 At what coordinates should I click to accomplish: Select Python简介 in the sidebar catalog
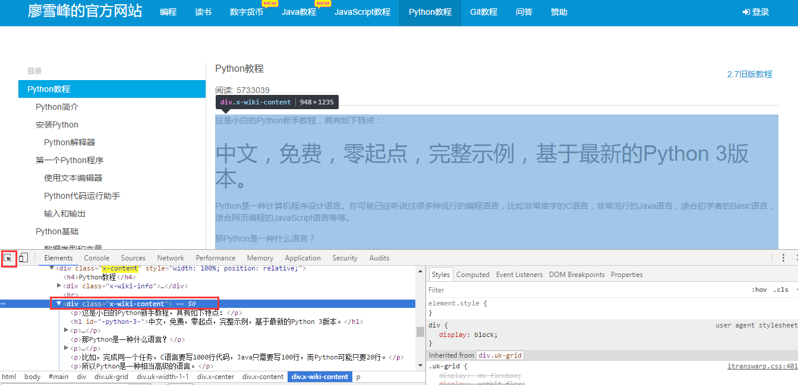[x=57, y=107]
